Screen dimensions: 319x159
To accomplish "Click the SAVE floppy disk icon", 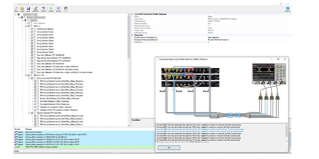I will click(x=28, y=8).
